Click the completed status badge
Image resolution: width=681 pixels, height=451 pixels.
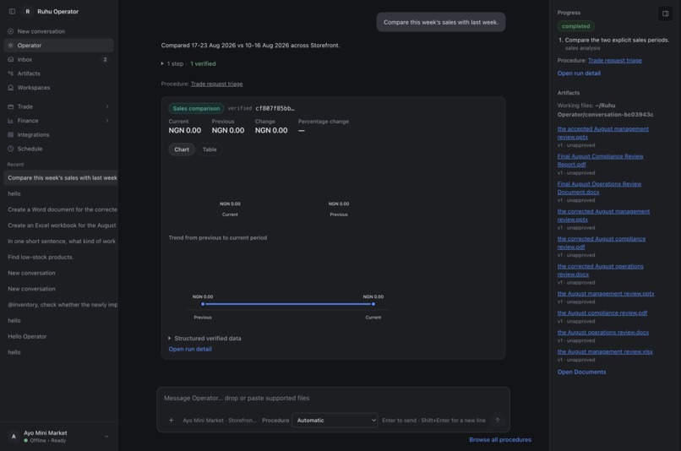(575, 26)
